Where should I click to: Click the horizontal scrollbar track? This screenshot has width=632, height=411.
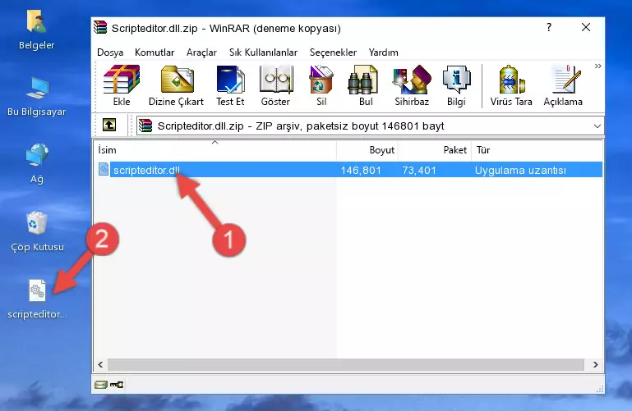tap(346, 365)
